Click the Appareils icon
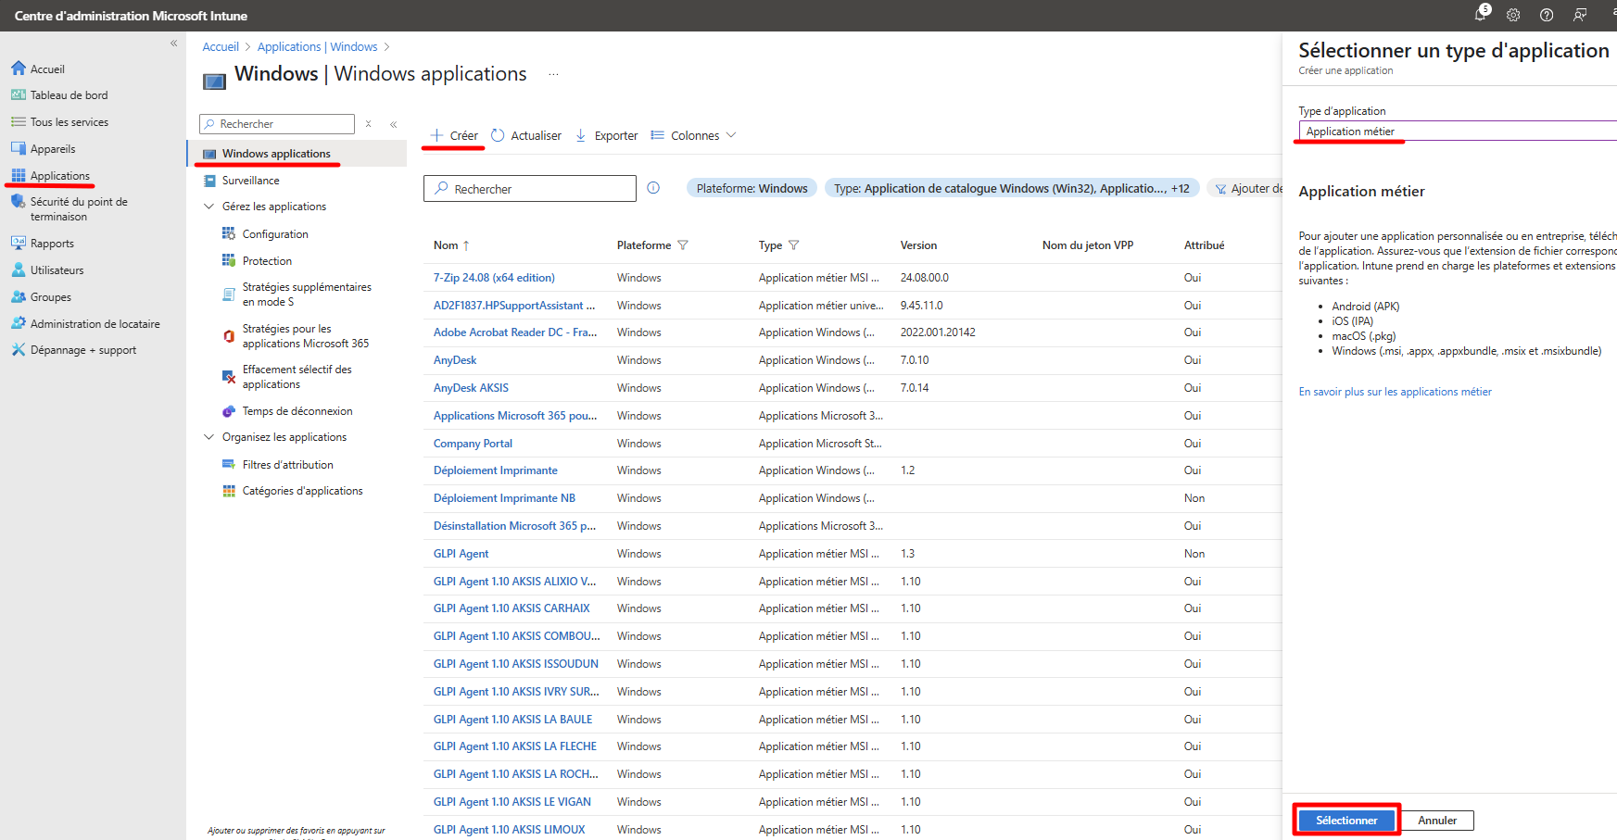 pyautogui.click(x=19, y=148)
